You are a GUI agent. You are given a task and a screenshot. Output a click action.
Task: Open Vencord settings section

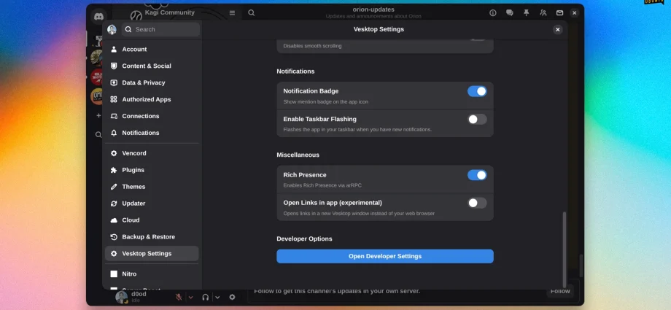coord(152,153)
